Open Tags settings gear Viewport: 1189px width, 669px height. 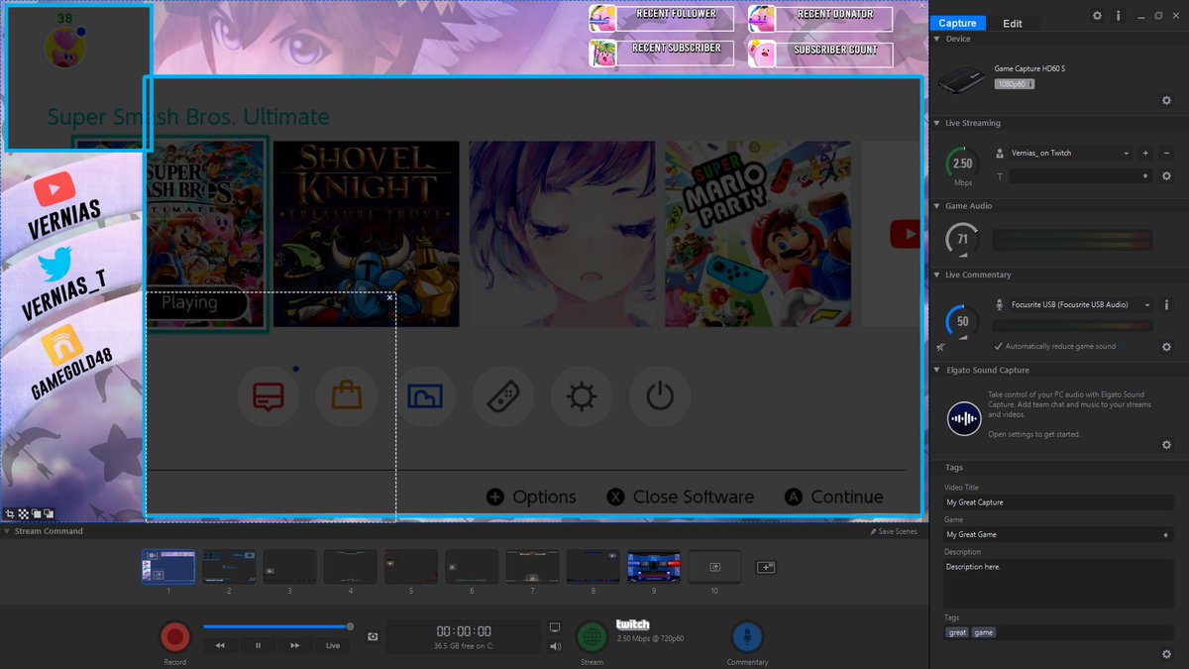click(1166, 654)
